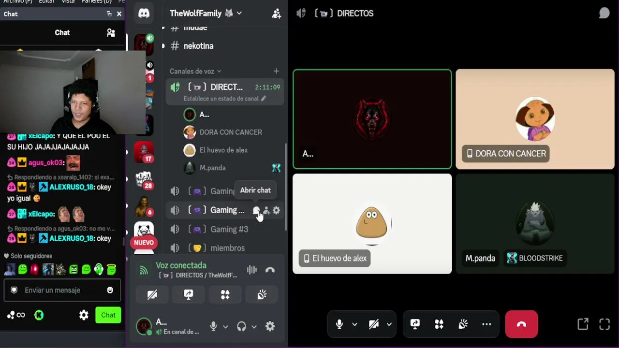This screenshot has width=619, height=348.
Task: Join the miembros voice channel
Action: click(225, 248)
